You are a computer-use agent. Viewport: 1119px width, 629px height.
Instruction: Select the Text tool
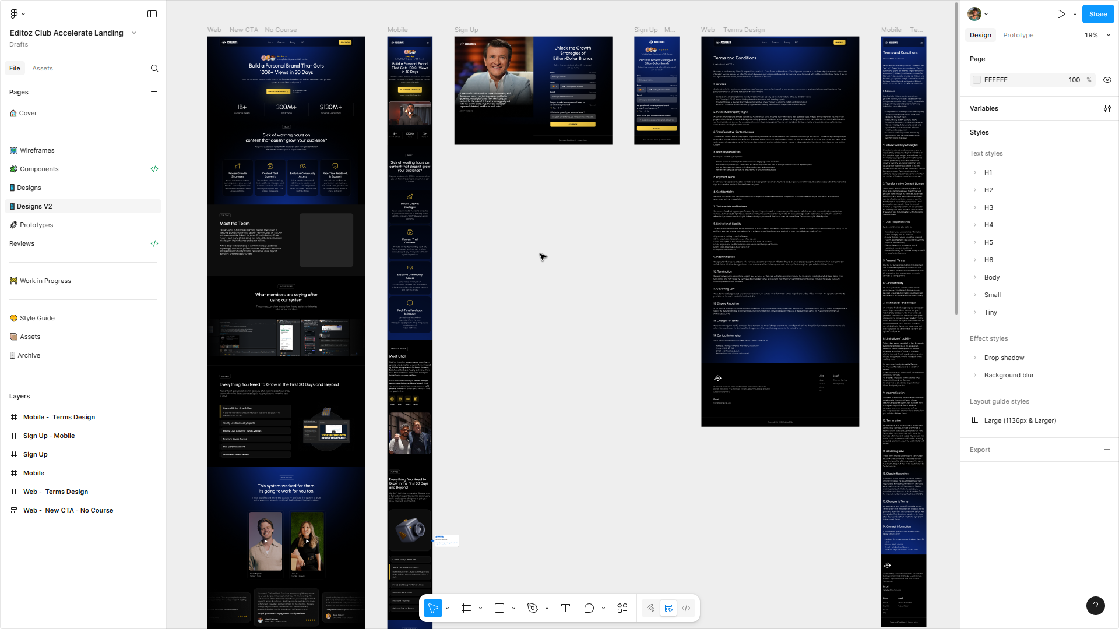pyautogui.click(x=565, y=608)
